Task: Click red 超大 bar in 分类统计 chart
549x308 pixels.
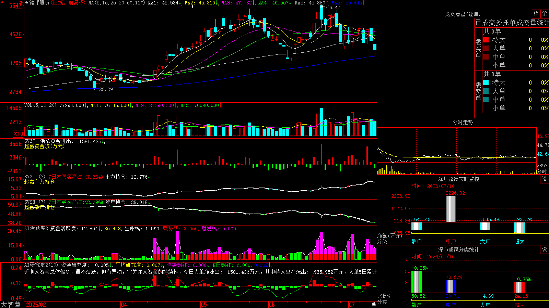Action: click(519, 287)
